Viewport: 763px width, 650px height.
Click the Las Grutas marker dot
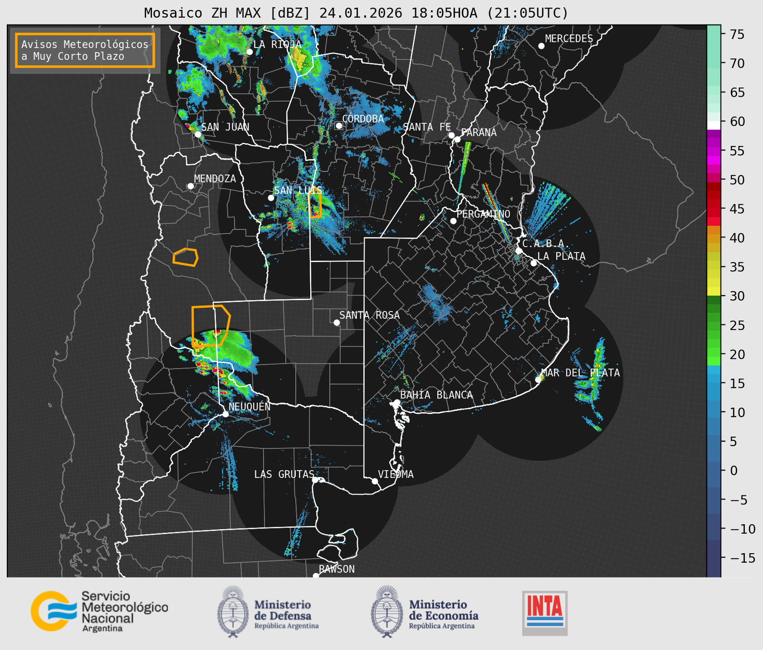point(315,480)
